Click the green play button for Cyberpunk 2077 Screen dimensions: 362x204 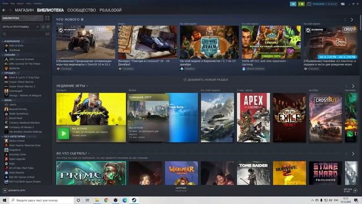click(63, 134)
